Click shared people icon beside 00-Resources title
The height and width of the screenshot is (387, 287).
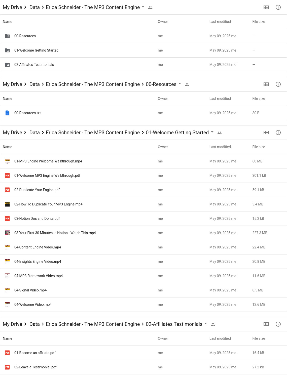pyautogui.click(x=187, y=85)
